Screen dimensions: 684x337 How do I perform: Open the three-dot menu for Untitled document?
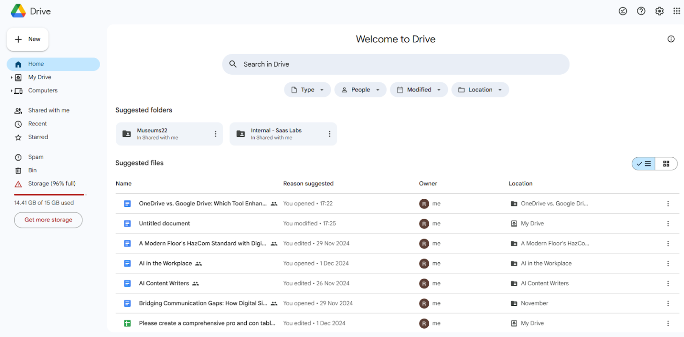pos(668,223)
